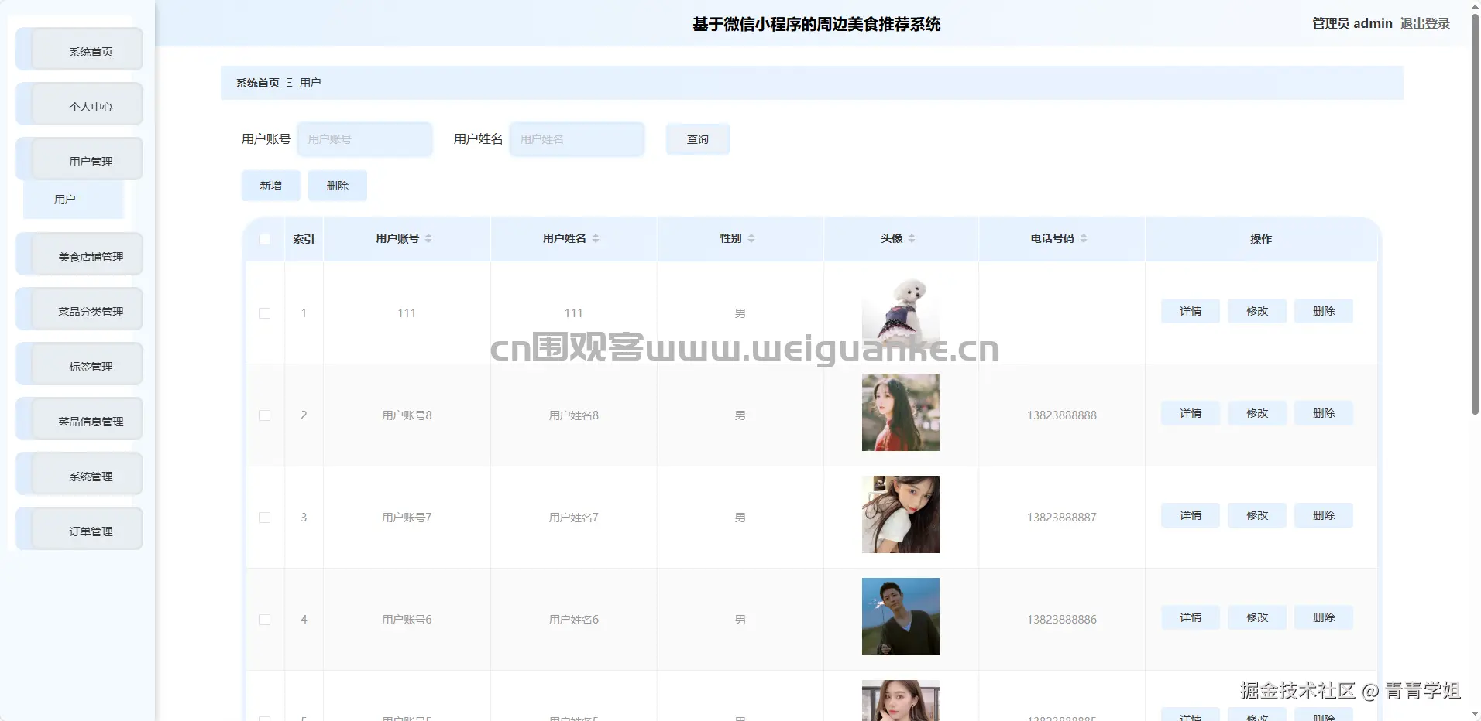Screen dimensions: 1481x721
Task: Click the 用户账号 search input
Action: pyautogui.click(x=365, y=139)
